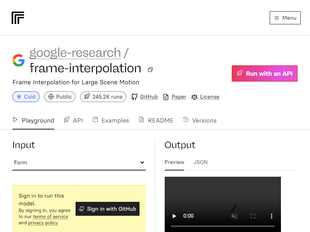Click the video progress bar
Screen dimensions: 310x232
(223, 226)
